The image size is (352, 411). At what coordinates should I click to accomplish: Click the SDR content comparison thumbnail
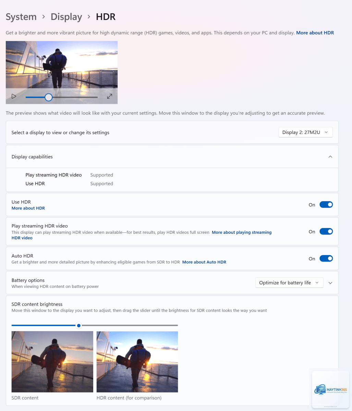click(52, 362)
